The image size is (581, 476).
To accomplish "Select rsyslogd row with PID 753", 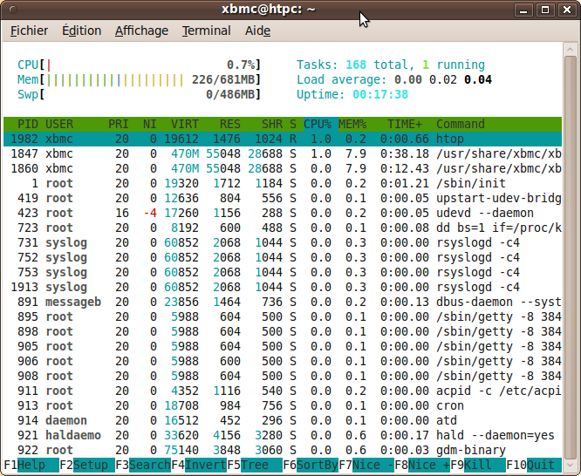I will click(283, 272).
